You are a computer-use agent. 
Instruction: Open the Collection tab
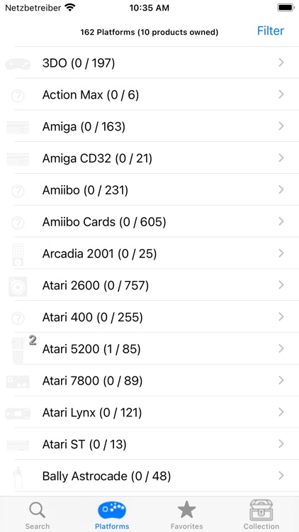261,516
